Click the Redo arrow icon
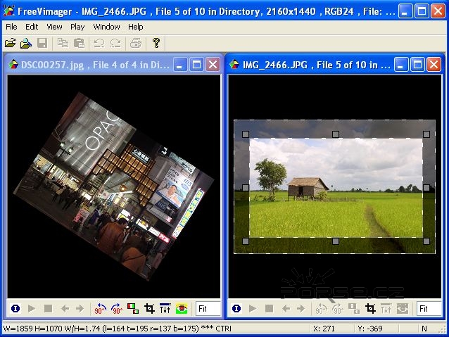The image size is (449, 337). click(x=115, y=43)
